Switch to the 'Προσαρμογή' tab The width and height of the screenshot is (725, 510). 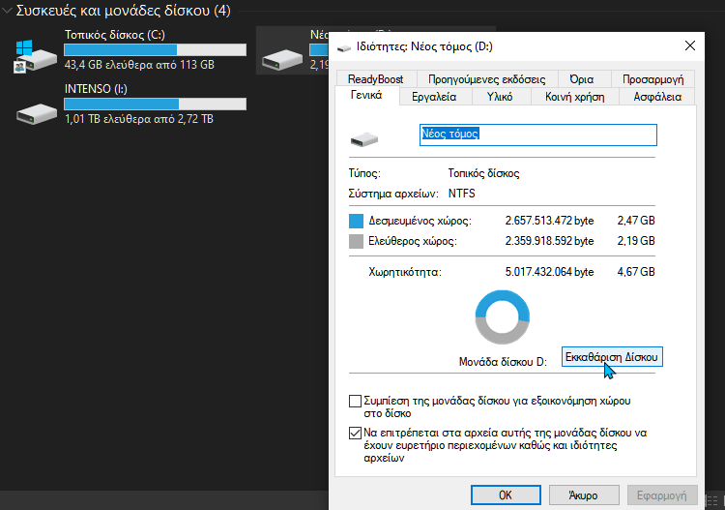tap(652, 79)
